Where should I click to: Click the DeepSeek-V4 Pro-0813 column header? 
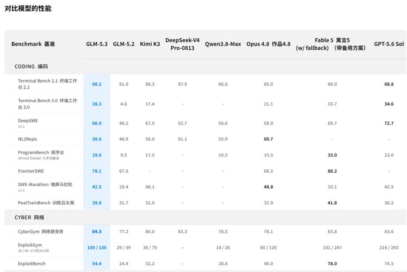[182, 44]
